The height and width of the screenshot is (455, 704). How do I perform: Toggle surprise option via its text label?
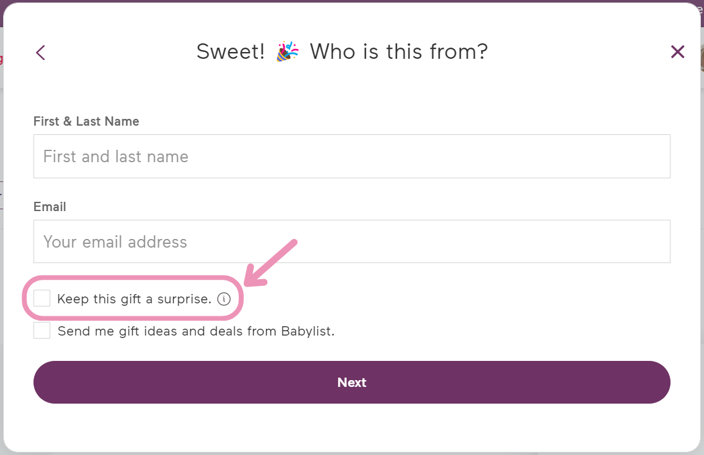134,299
